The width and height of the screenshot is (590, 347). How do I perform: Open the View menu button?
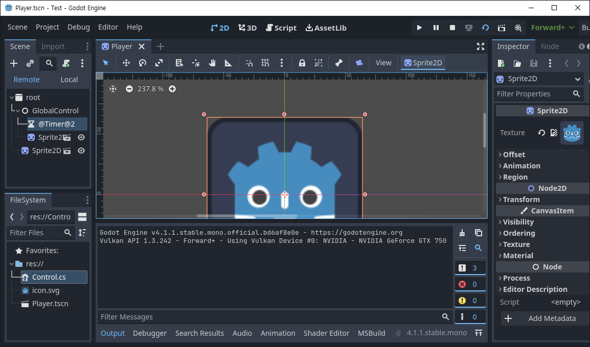point(383,63)
